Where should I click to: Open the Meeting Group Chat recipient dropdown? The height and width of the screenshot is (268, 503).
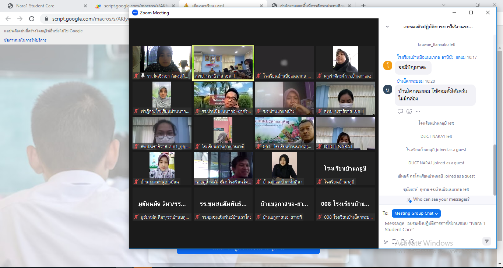click(x=416, y=213)
